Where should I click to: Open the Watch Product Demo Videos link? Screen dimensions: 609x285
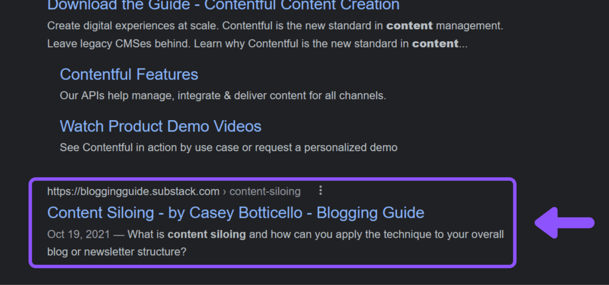pyautogui.click(x=161, y=126)
